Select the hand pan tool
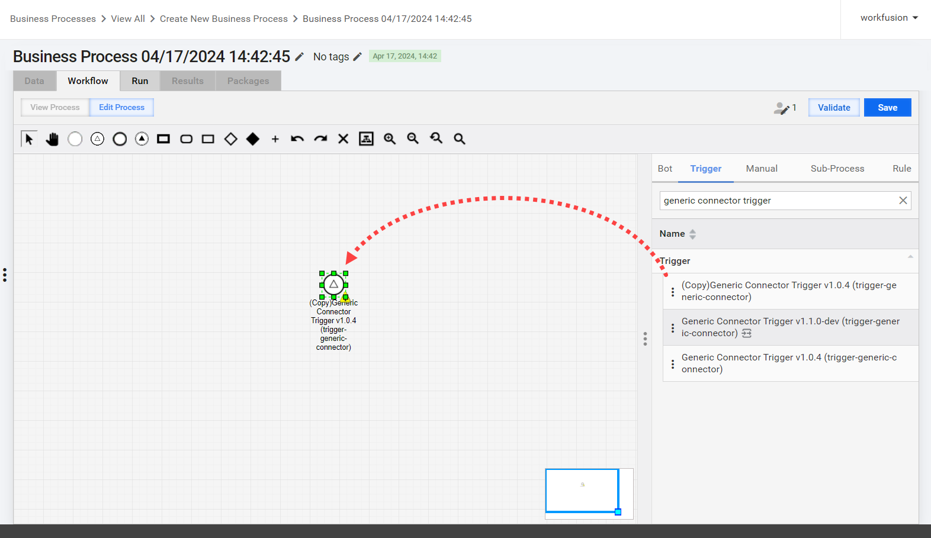 [52, 139]
